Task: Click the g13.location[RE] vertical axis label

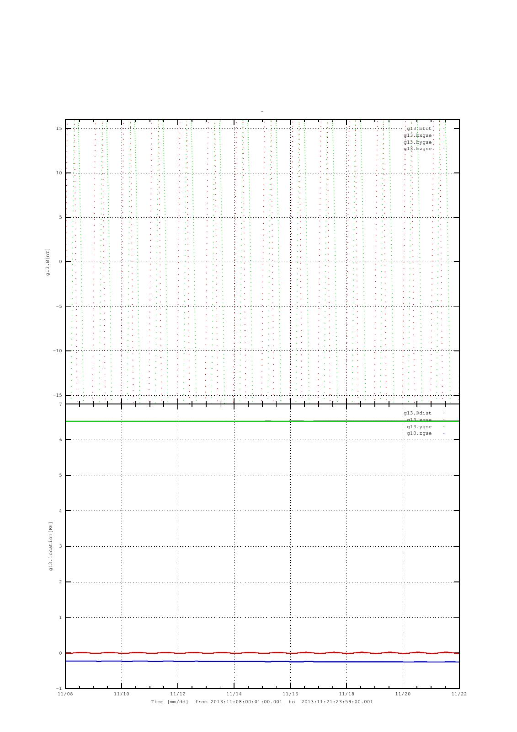Action: pyautogui.click(x=51, y=546)
